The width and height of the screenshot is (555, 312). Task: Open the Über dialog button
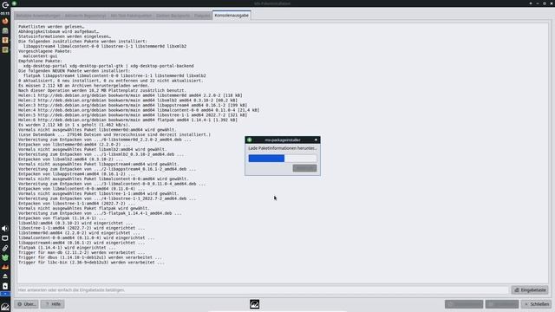(x=26, y=304)
